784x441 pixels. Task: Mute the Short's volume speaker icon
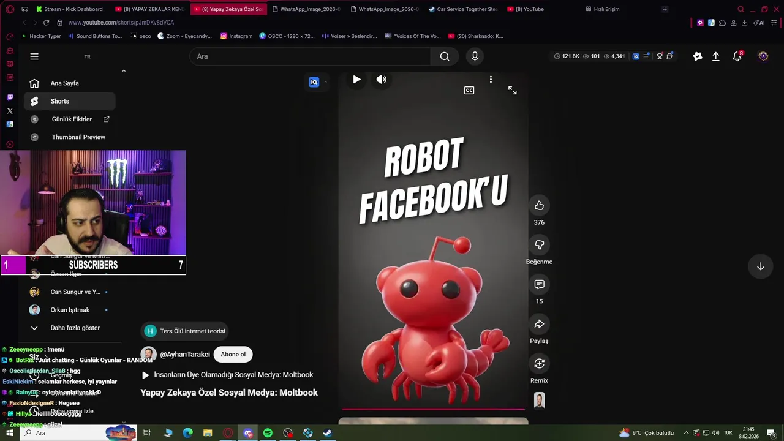click(x=382, y=79)
